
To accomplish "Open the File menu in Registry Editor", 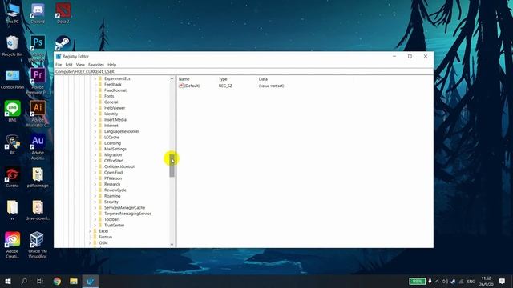I will [59, 65].
